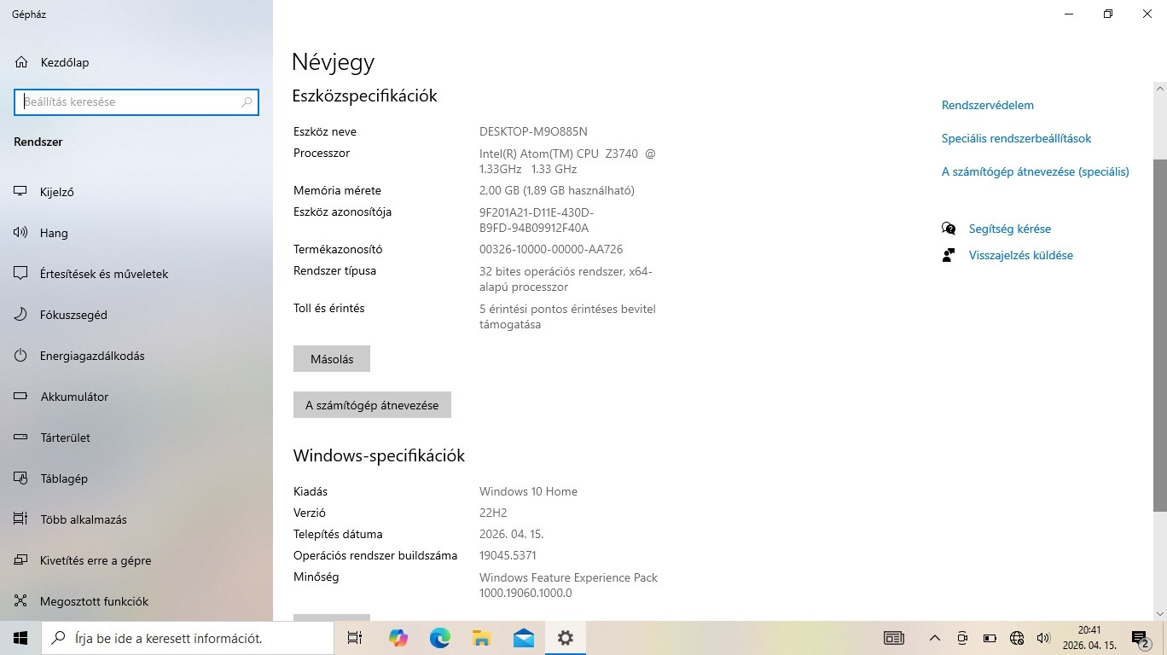Click the Windows-specifikációk heading
Image resolution: width=1167 pixels, height=655 pixels.
(x=379, y=455)
